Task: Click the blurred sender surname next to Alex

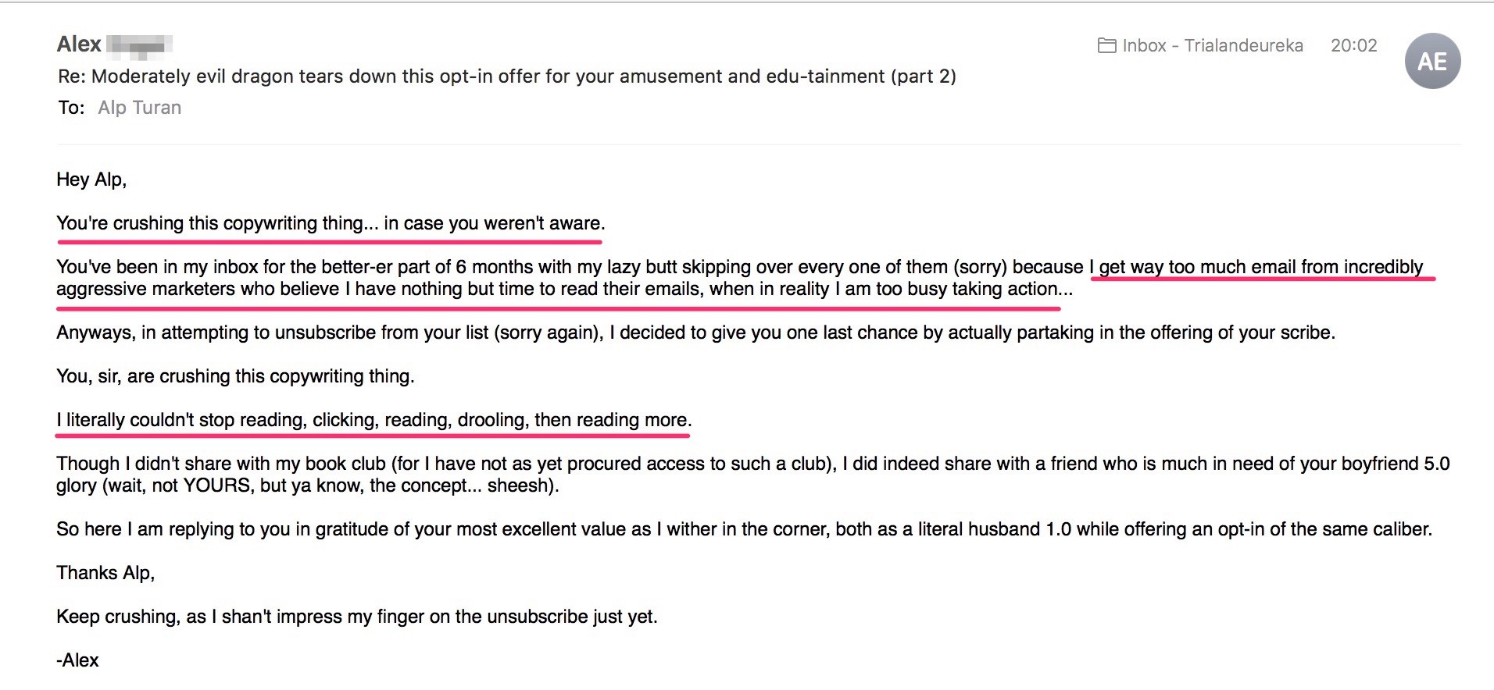Action: [139, 47]
